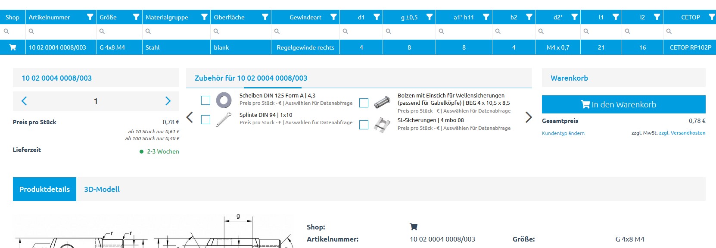
Task: Click the Materialgruppe search field
Action: 176,31
